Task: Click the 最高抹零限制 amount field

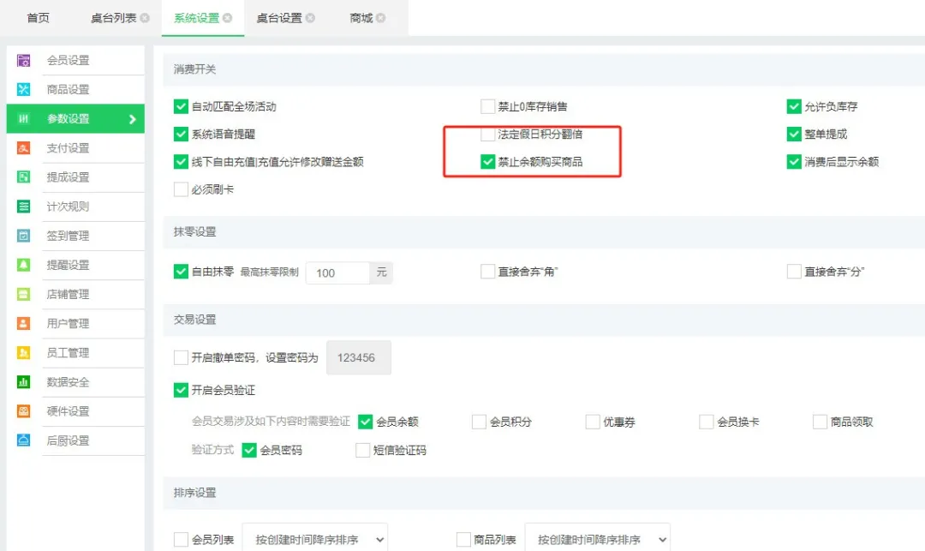Action: point(337,272)
